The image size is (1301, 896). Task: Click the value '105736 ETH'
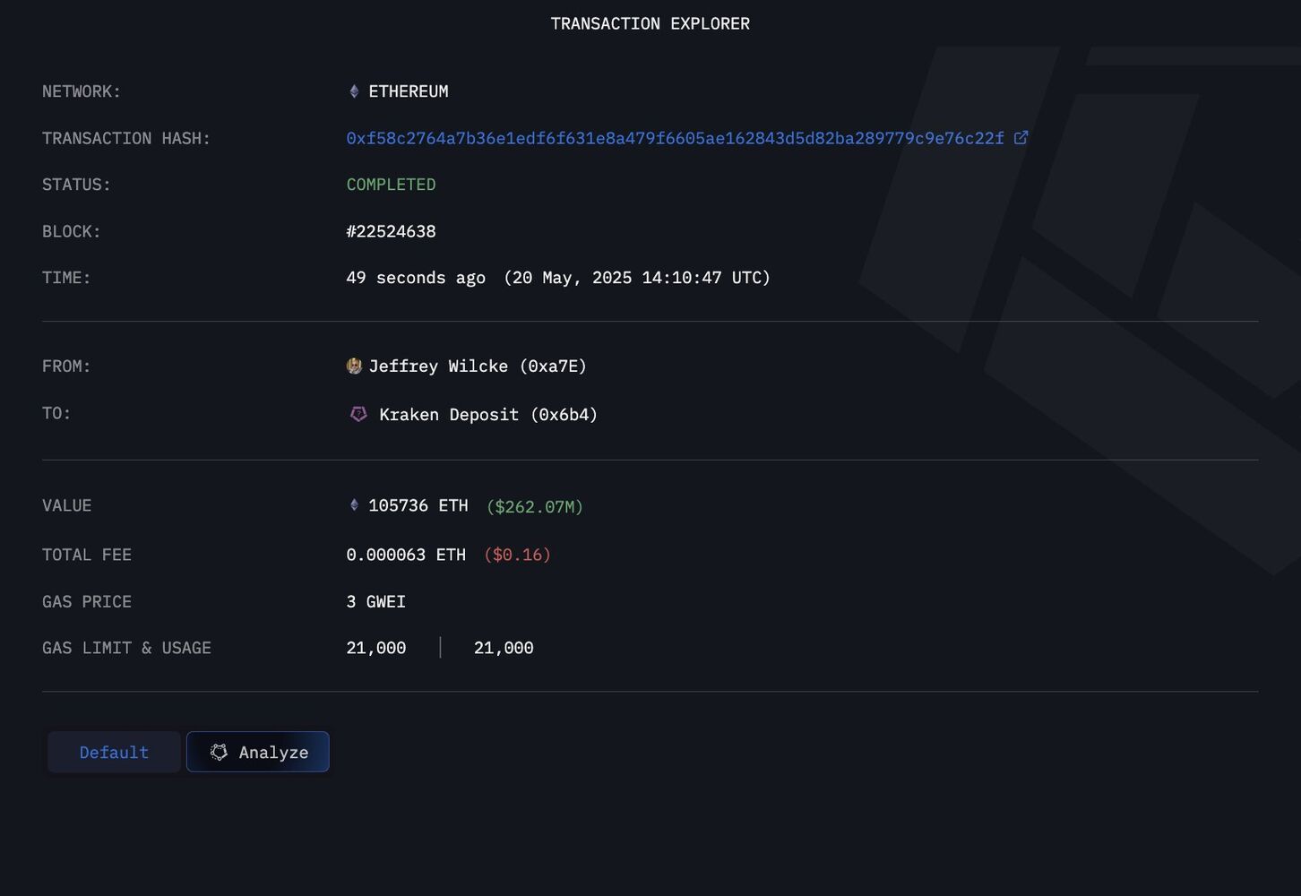418,505
